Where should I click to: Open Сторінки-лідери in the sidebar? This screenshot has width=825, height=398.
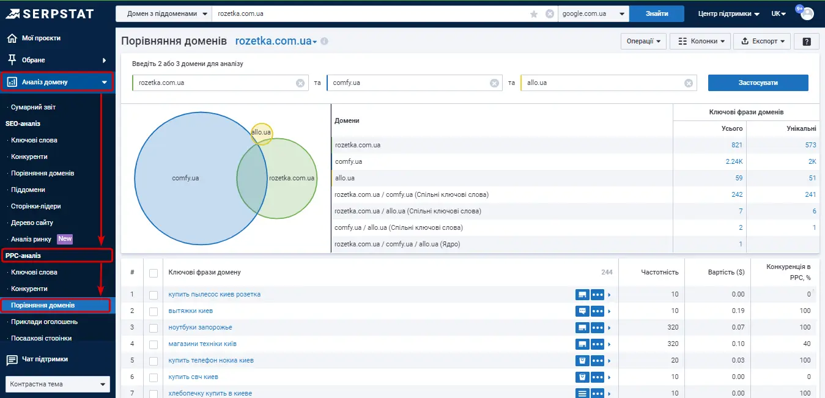point(35,206)
